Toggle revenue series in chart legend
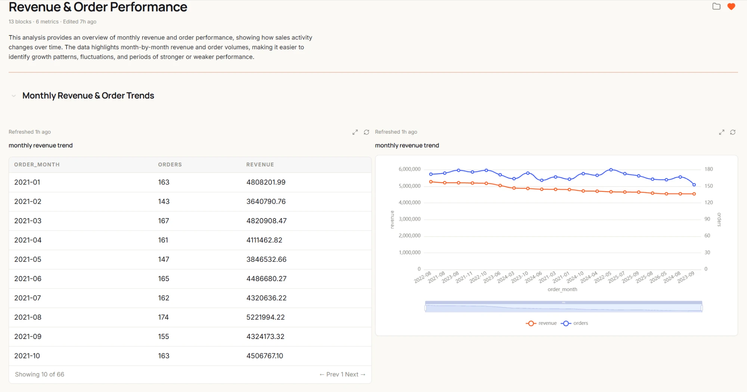Screen dimensions: 747x392 coord(541,323)
